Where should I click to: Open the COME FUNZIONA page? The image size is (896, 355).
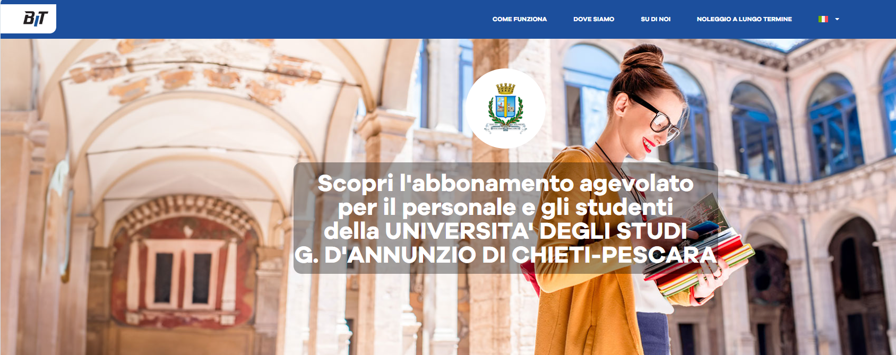pyautogui.click(x=519, y=19)
